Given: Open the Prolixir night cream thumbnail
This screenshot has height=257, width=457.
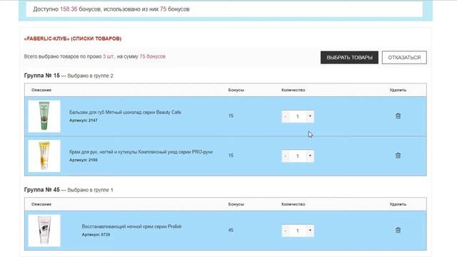Looking at the screenshot, I should point(44,231).
